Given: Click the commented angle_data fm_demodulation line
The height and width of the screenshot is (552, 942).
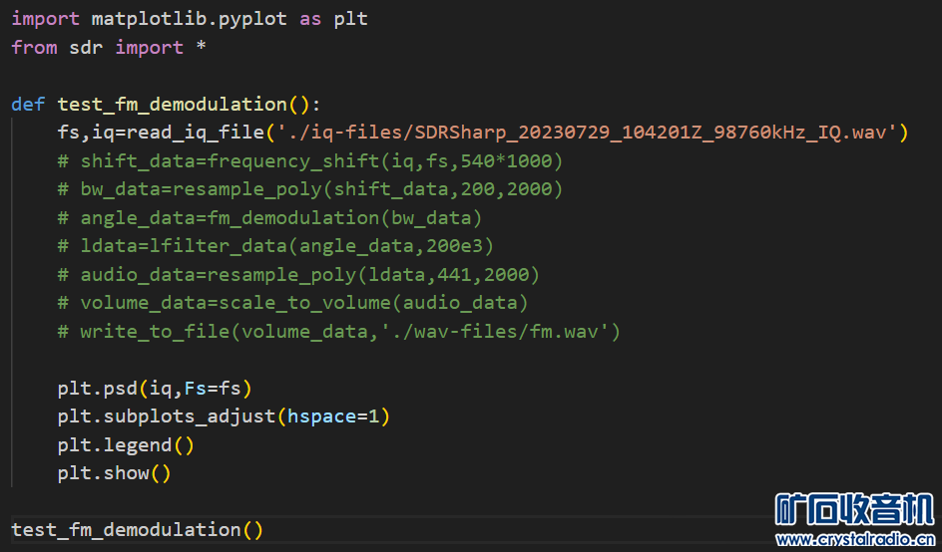Looking at the screenshot, I should click(x=269, y=217).
